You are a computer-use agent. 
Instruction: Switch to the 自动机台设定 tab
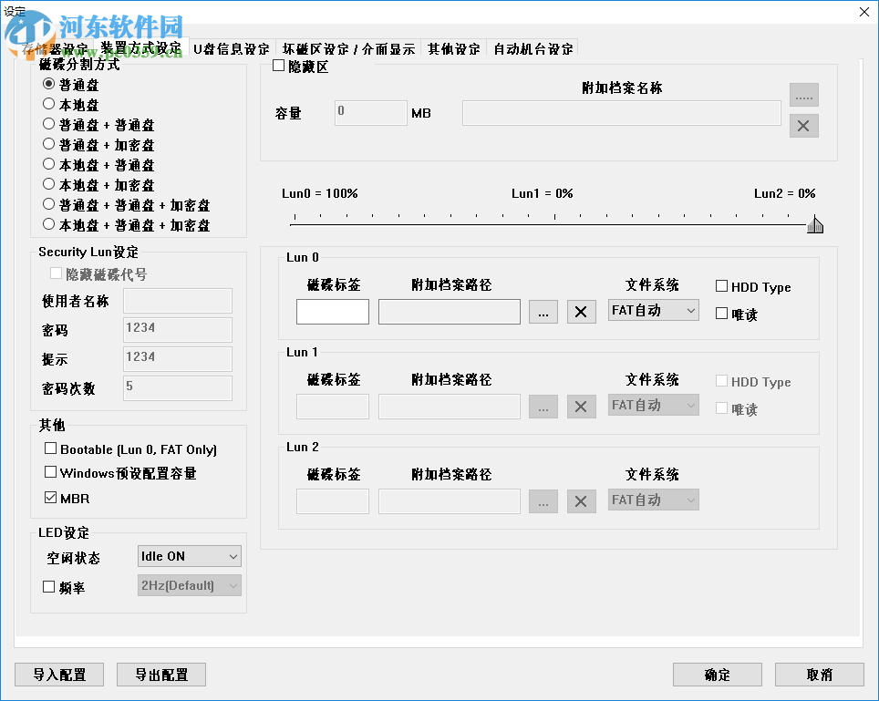coord(531,48)
